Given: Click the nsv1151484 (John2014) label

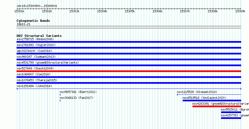Looking at the screenshot, I should [x=34, y=86].
